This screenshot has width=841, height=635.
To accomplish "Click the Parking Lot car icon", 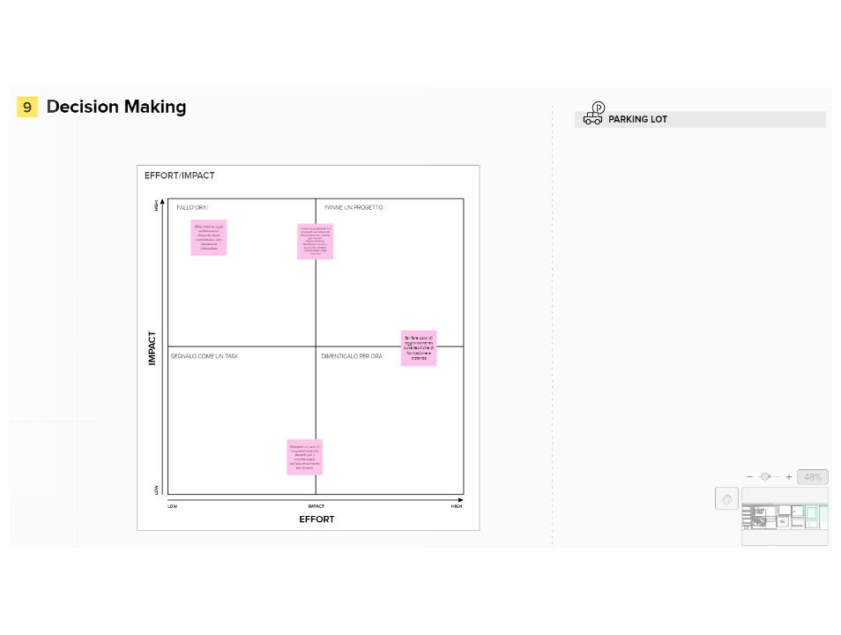I will [x=594, y=113].
